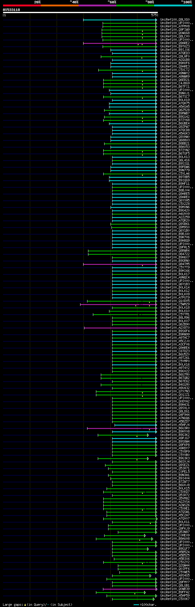Select the label UniRef100_B9RW99

[175, 335]
